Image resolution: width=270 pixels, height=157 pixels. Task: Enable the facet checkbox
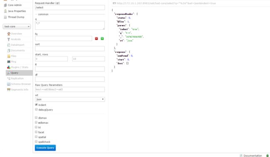tap(36, 132)
